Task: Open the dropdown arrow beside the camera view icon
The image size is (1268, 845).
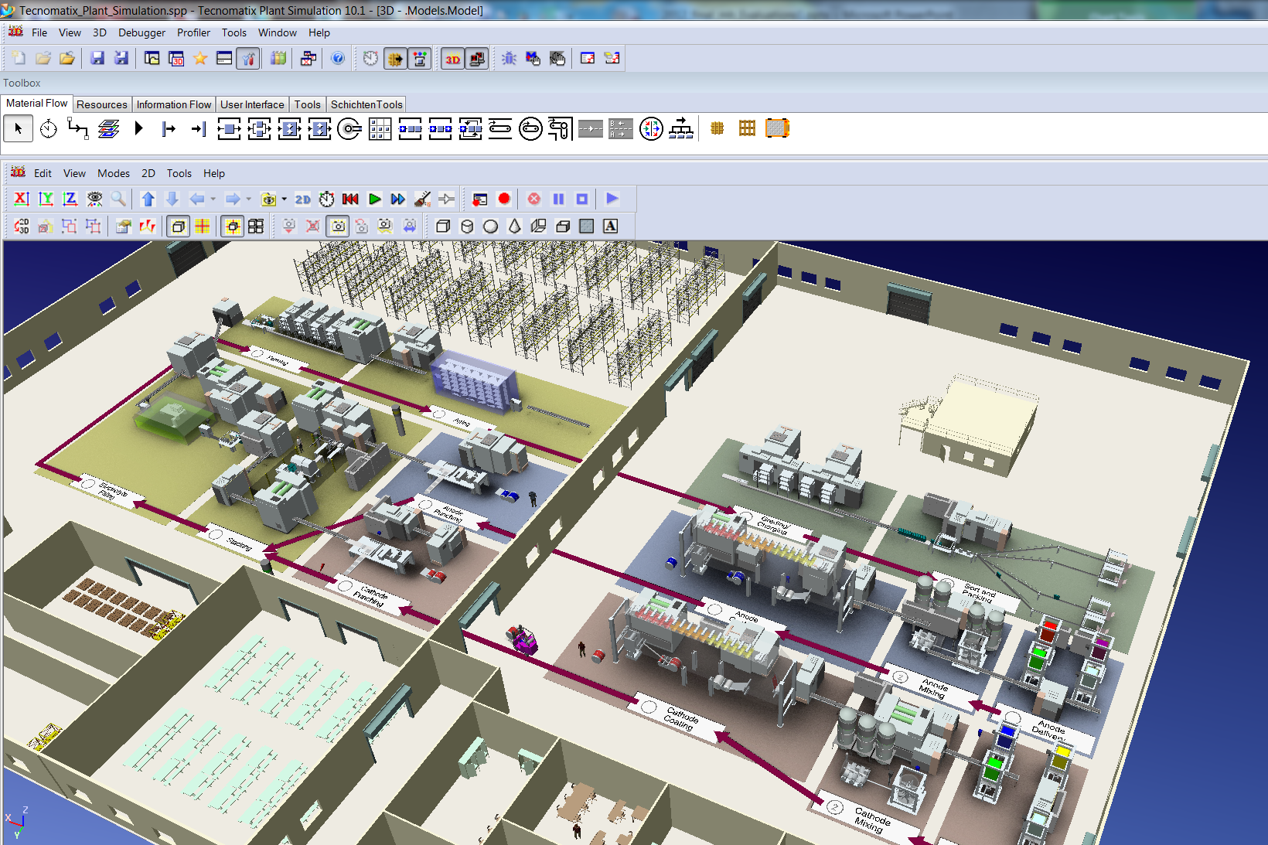Action: (284, 199)
